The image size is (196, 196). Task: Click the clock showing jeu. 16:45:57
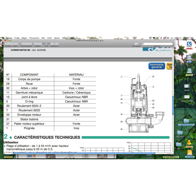point(176,38)
